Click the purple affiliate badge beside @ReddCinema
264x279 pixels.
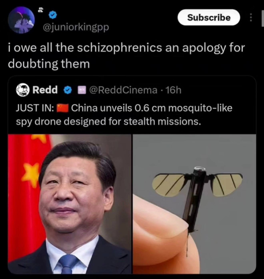click(82, 90)
